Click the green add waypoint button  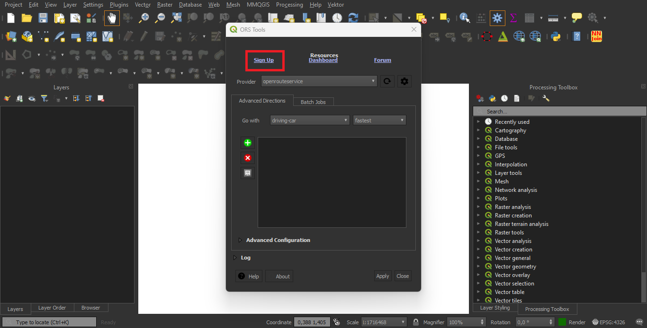pos(247,143)
